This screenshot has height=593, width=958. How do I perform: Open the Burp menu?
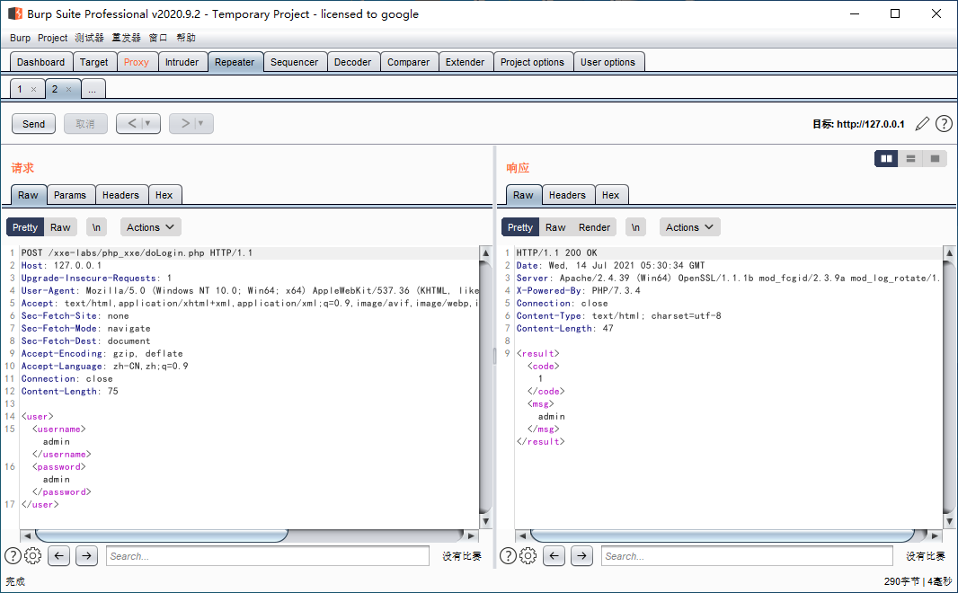20,38
